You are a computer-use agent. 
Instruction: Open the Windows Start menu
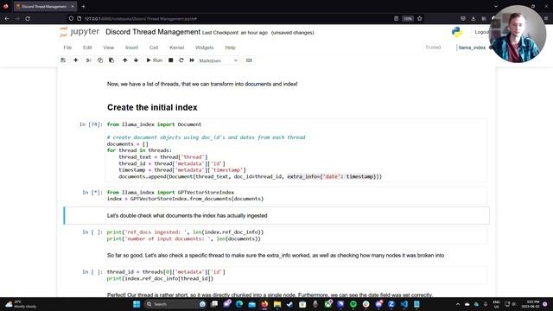[x=137, y=304]
